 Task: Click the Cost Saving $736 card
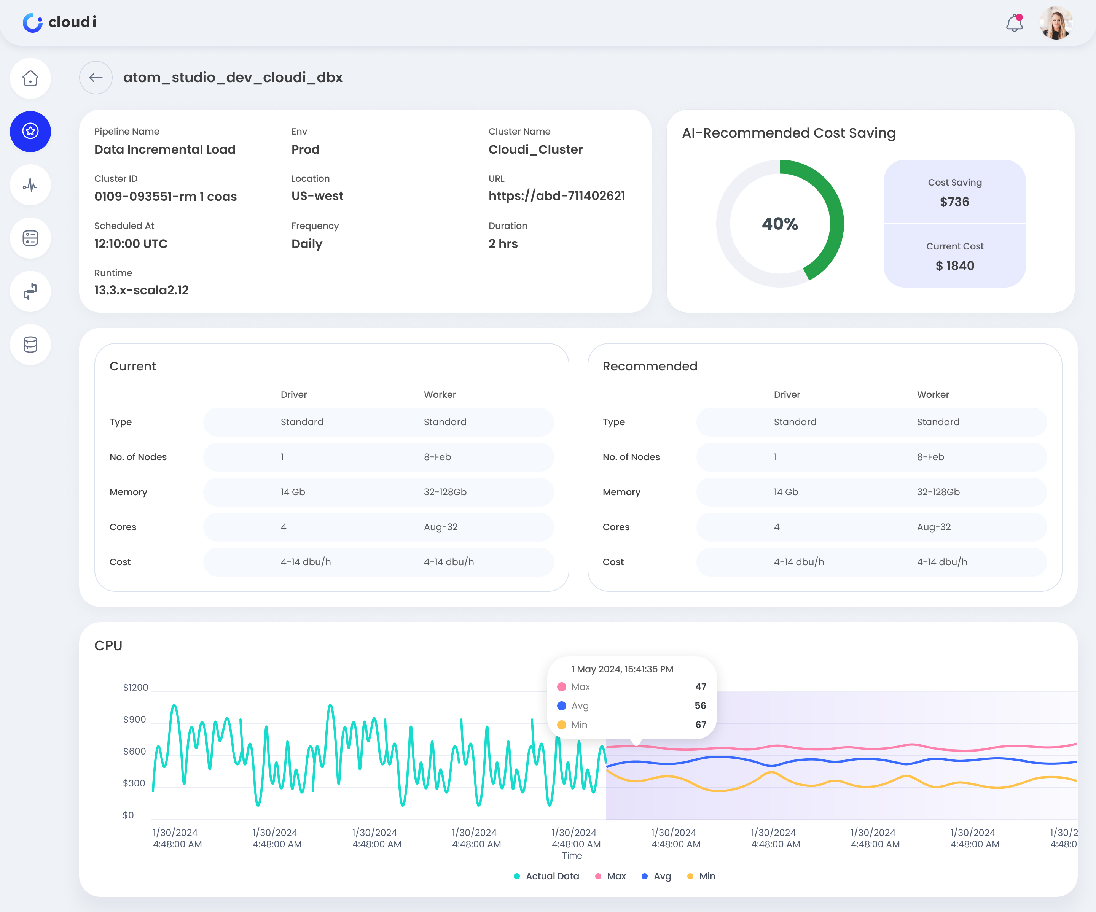point(954,192)
